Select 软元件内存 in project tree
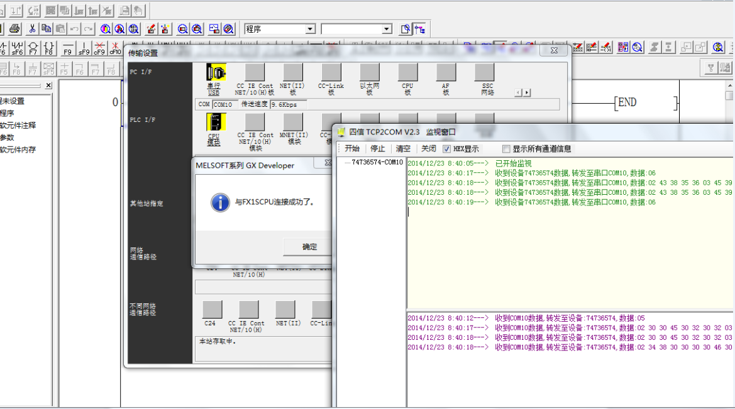Image resolution: width=735 pixels, height=409 pixels. pos(18,150)
